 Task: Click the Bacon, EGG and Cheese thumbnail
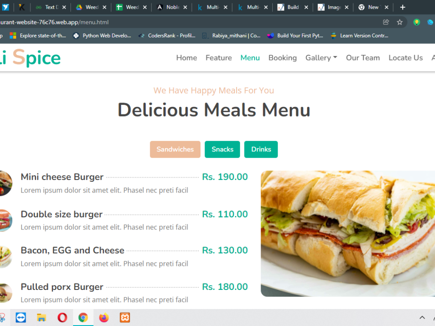[6, 257]
